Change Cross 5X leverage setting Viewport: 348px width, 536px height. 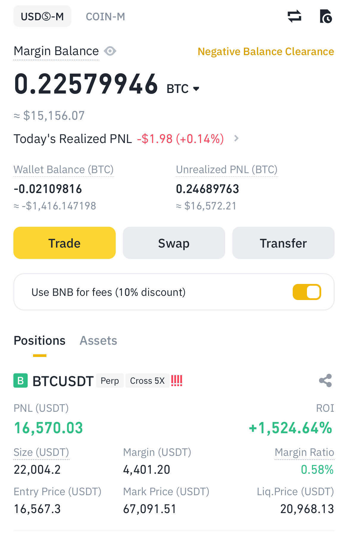[x=147, y=381]
